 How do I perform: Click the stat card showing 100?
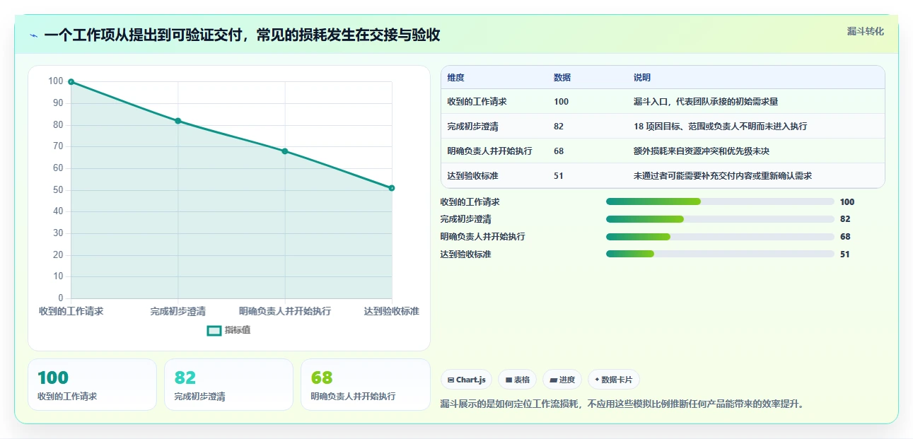(92, 385)
